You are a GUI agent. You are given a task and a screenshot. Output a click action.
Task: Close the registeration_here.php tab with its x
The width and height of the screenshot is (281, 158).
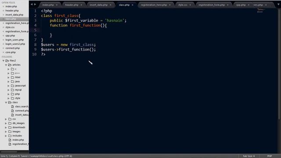[x=170, y=5]
